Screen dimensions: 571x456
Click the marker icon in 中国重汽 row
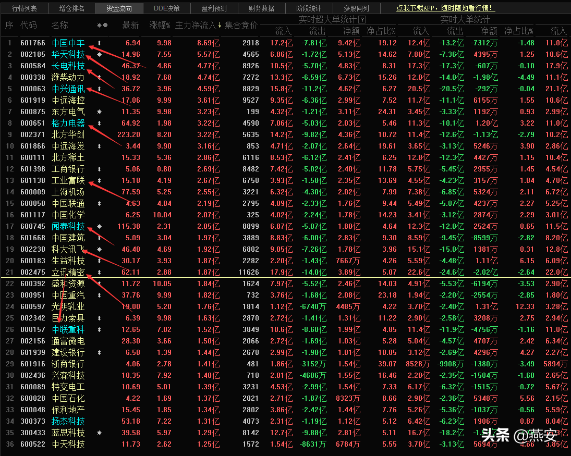point(100,295)
